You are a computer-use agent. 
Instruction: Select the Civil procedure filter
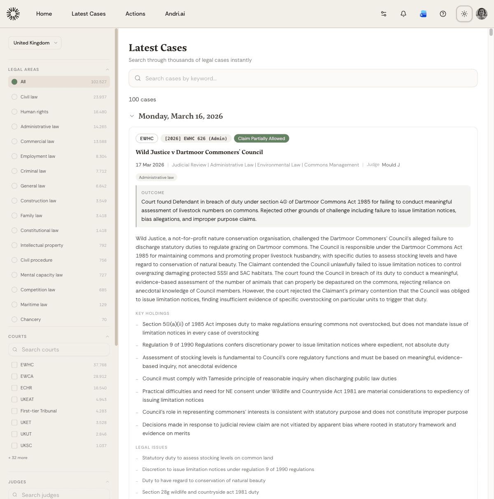[59, 260]
